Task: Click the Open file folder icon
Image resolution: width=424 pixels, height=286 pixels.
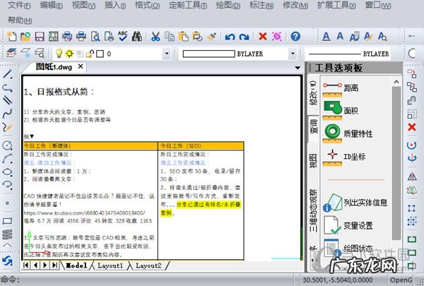Action: [x=25, y=36]
